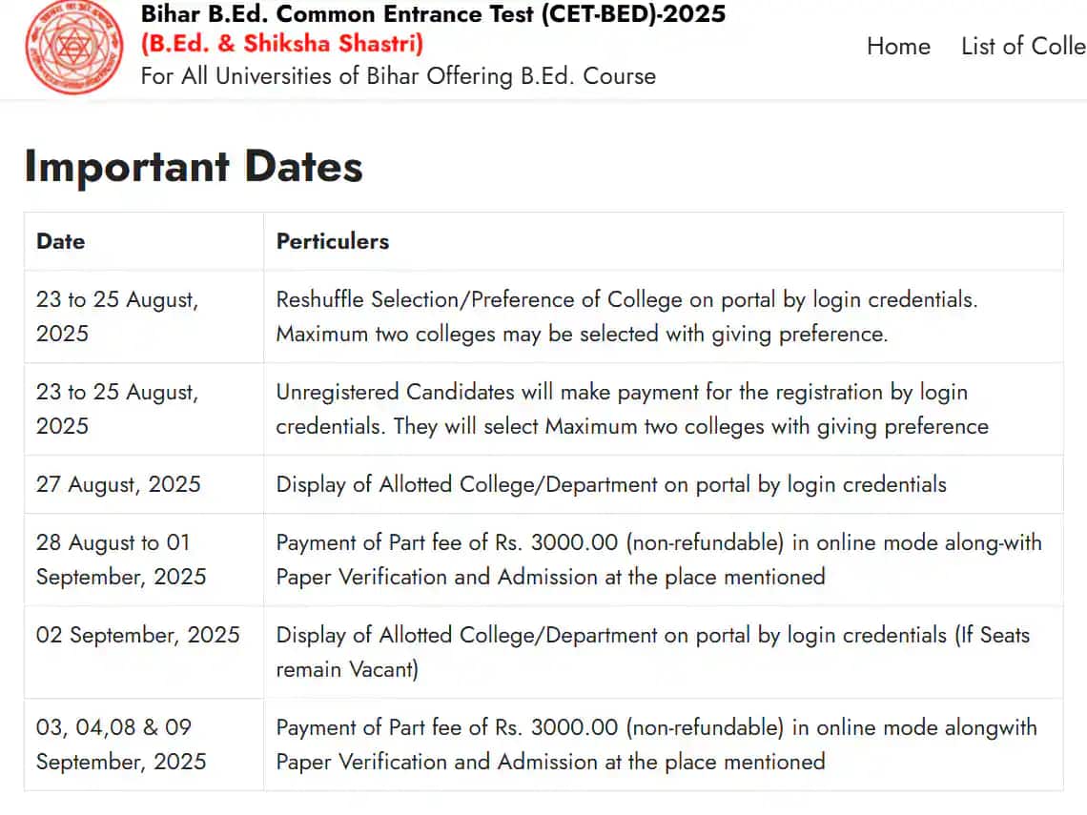The width and height of the screenshot is (1087, 815).
Task: Click the last row alongwith payment description
Action: pyautogui.click(x=657, y=744)
